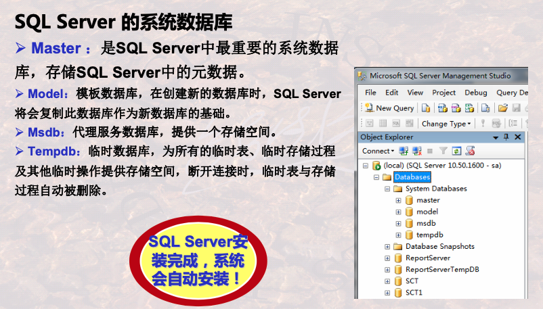Image resolution: width=543 pixels, height=309 pixels.
Task: Expand the ReportServer database node
Action: [x=387, y=258]
